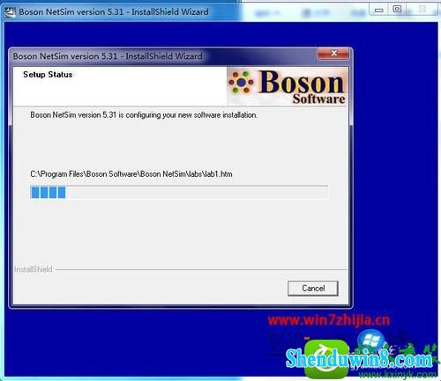The image size is (441, 381).
Task: Click the installer icon in outer title bar
Action: tap(11, 12)
